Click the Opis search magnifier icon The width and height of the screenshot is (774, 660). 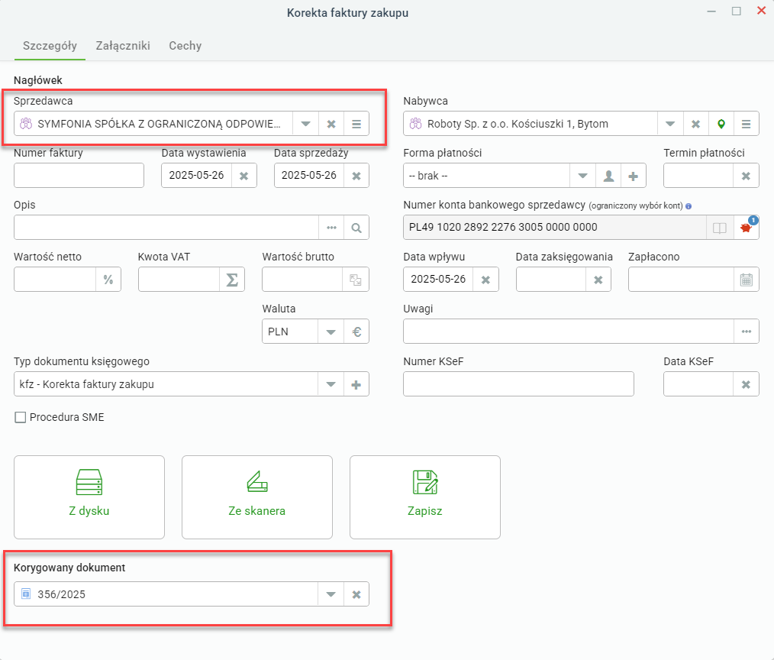(x=356, y=228)
